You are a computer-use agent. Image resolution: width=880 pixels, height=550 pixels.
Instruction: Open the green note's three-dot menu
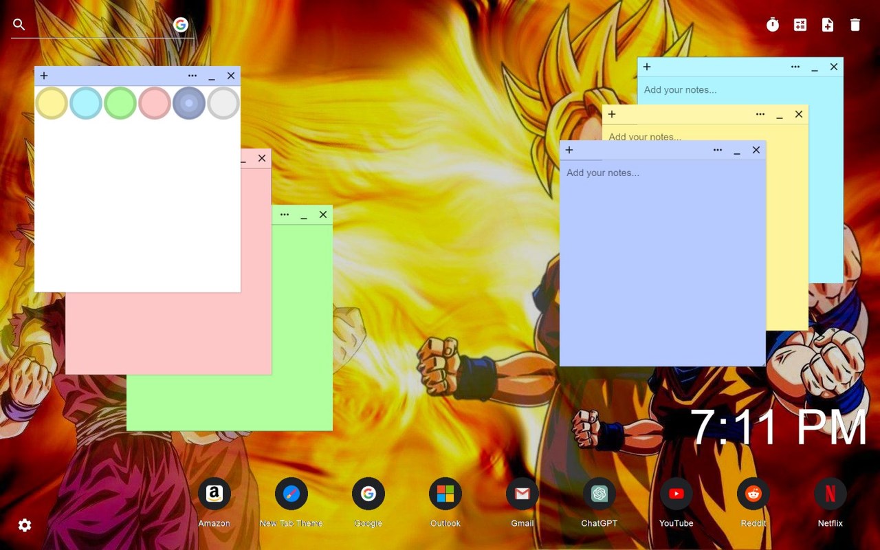(285, 214)
